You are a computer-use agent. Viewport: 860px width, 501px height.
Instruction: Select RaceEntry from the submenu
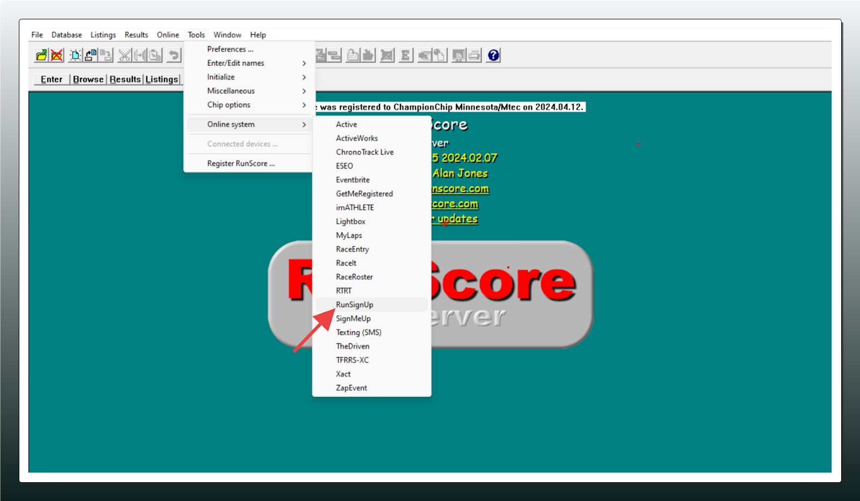tap(371, 250)
